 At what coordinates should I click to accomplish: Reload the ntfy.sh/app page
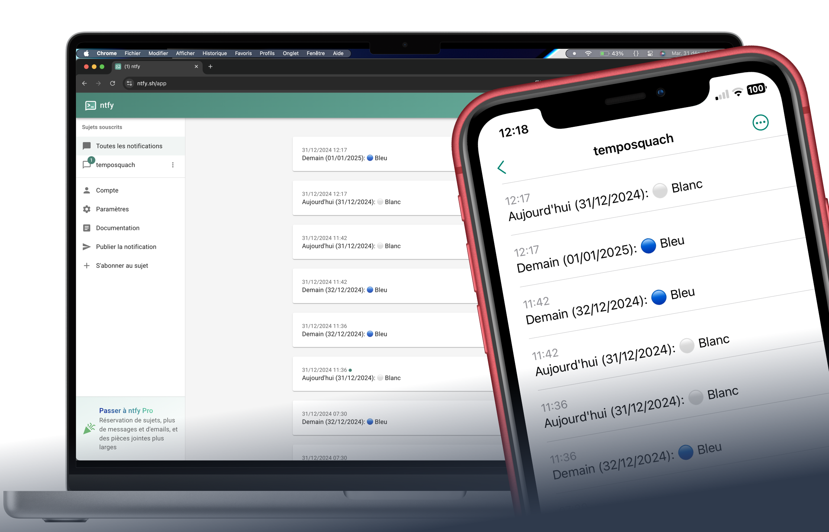click(113, 83)
